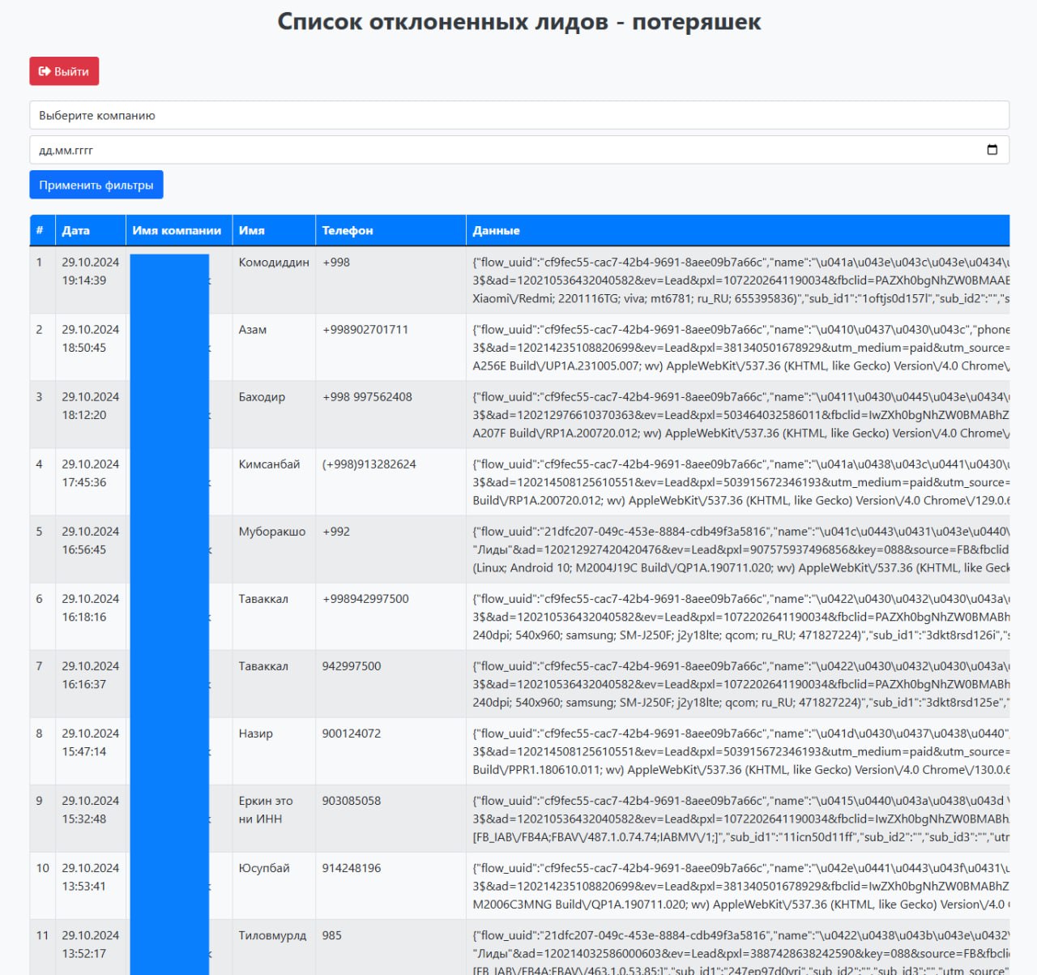Click phone 900124072
The height and width of the screenshot is (975, 1037).
tap(352, 733)
